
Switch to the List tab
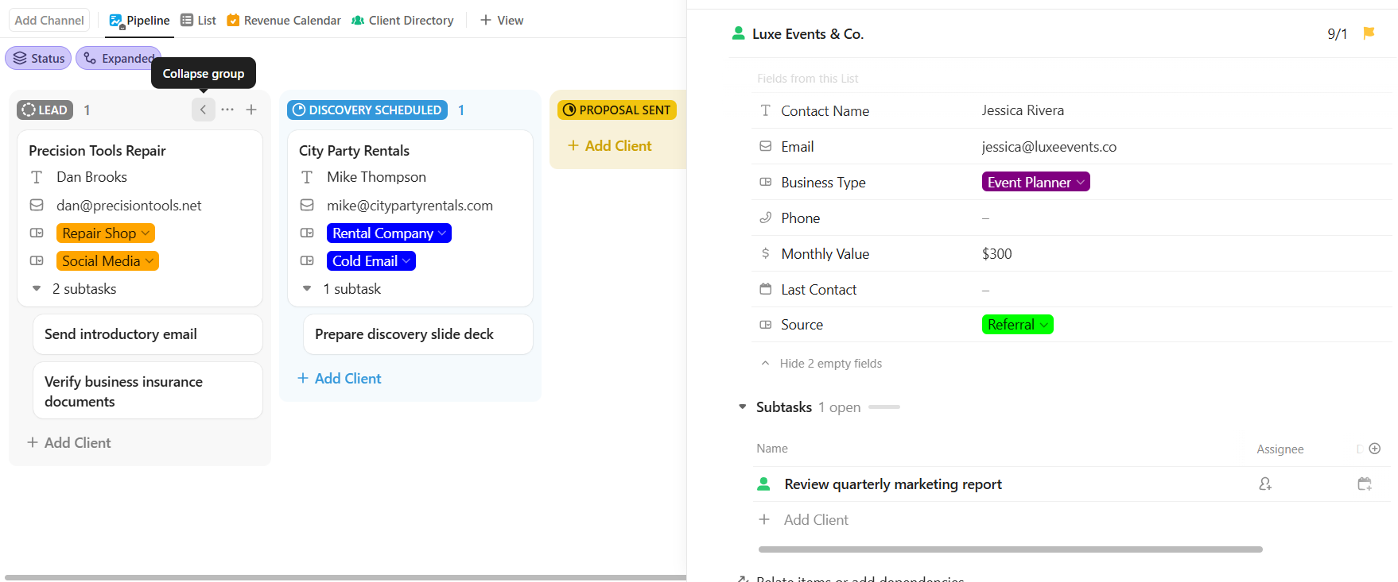(198, 21)
